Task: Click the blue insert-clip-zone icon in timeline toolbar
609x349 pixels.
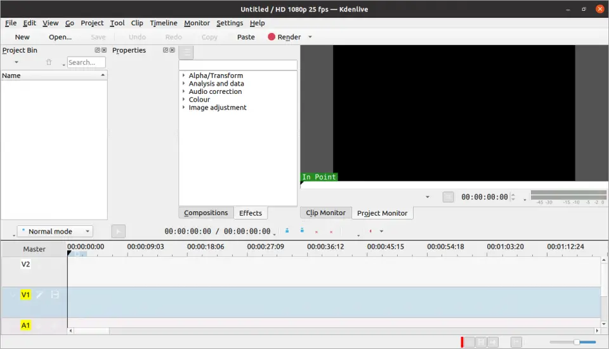Action: pos(287,231)
